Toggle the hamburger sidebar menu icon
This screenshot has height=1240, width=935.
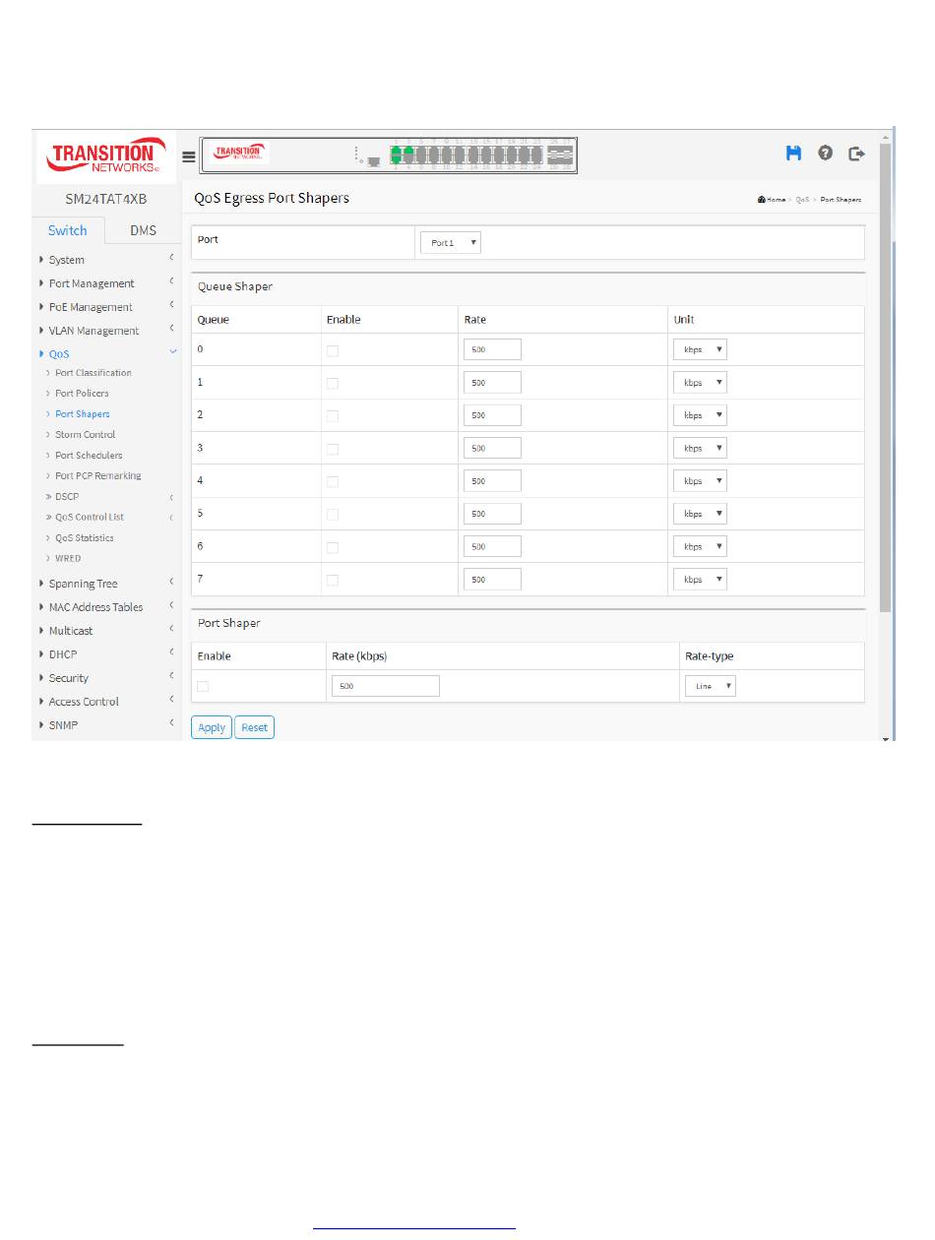(x=189, y=156)
